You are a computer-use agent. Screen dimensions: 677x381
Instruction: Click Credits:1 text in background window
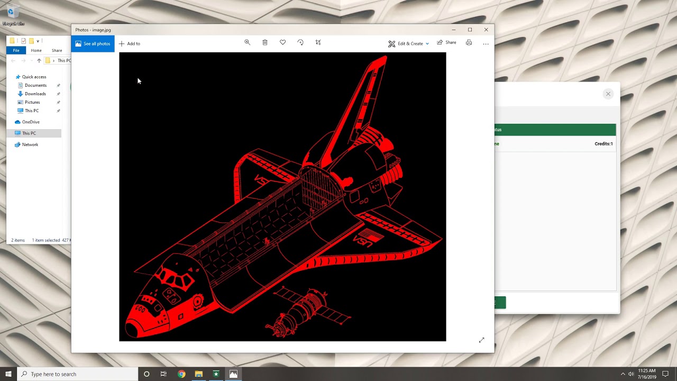click(x=603, y=144)
